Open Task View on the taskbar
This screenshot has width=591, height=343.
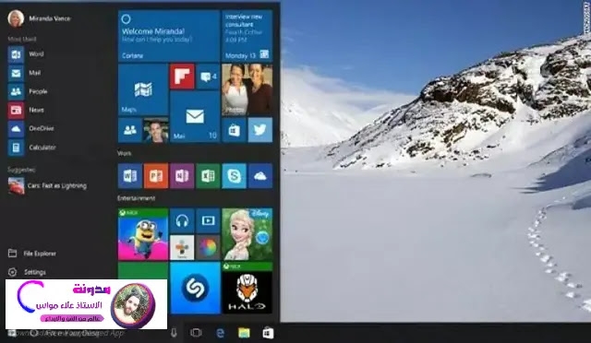coord(196,333)
